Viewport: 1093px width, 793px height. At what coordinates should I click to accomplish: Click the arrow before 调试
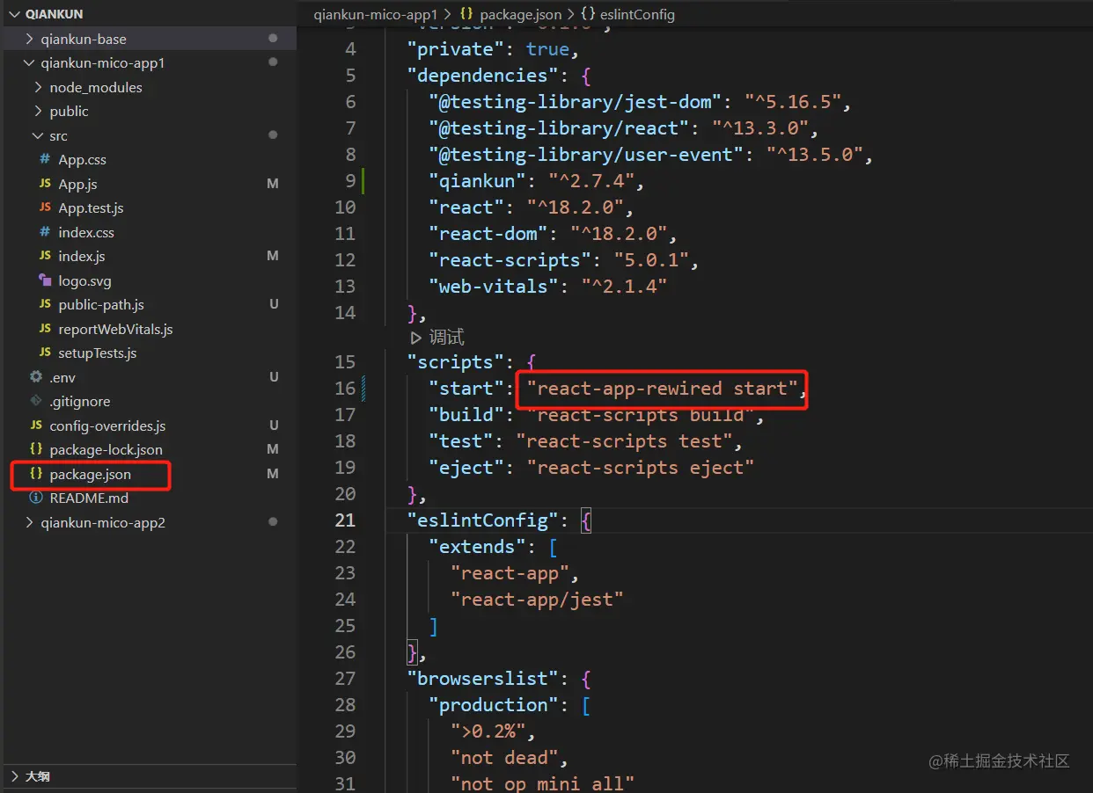(415, 338)
